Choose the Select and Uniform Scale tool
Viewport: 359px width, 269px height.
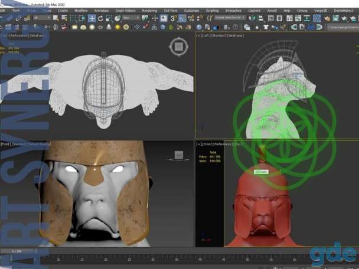coord(109,18)
